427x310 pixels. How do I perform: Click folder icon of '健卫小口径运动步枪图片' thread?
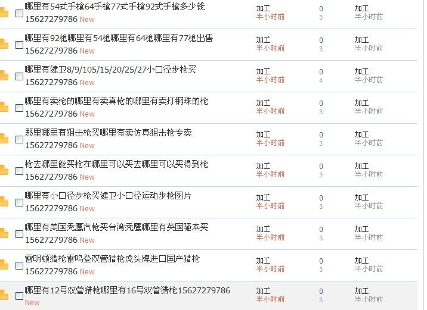4,202
